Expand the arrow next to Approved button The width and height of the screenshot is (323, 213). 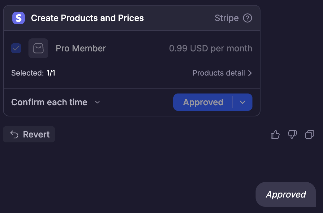tap(243, 102)
